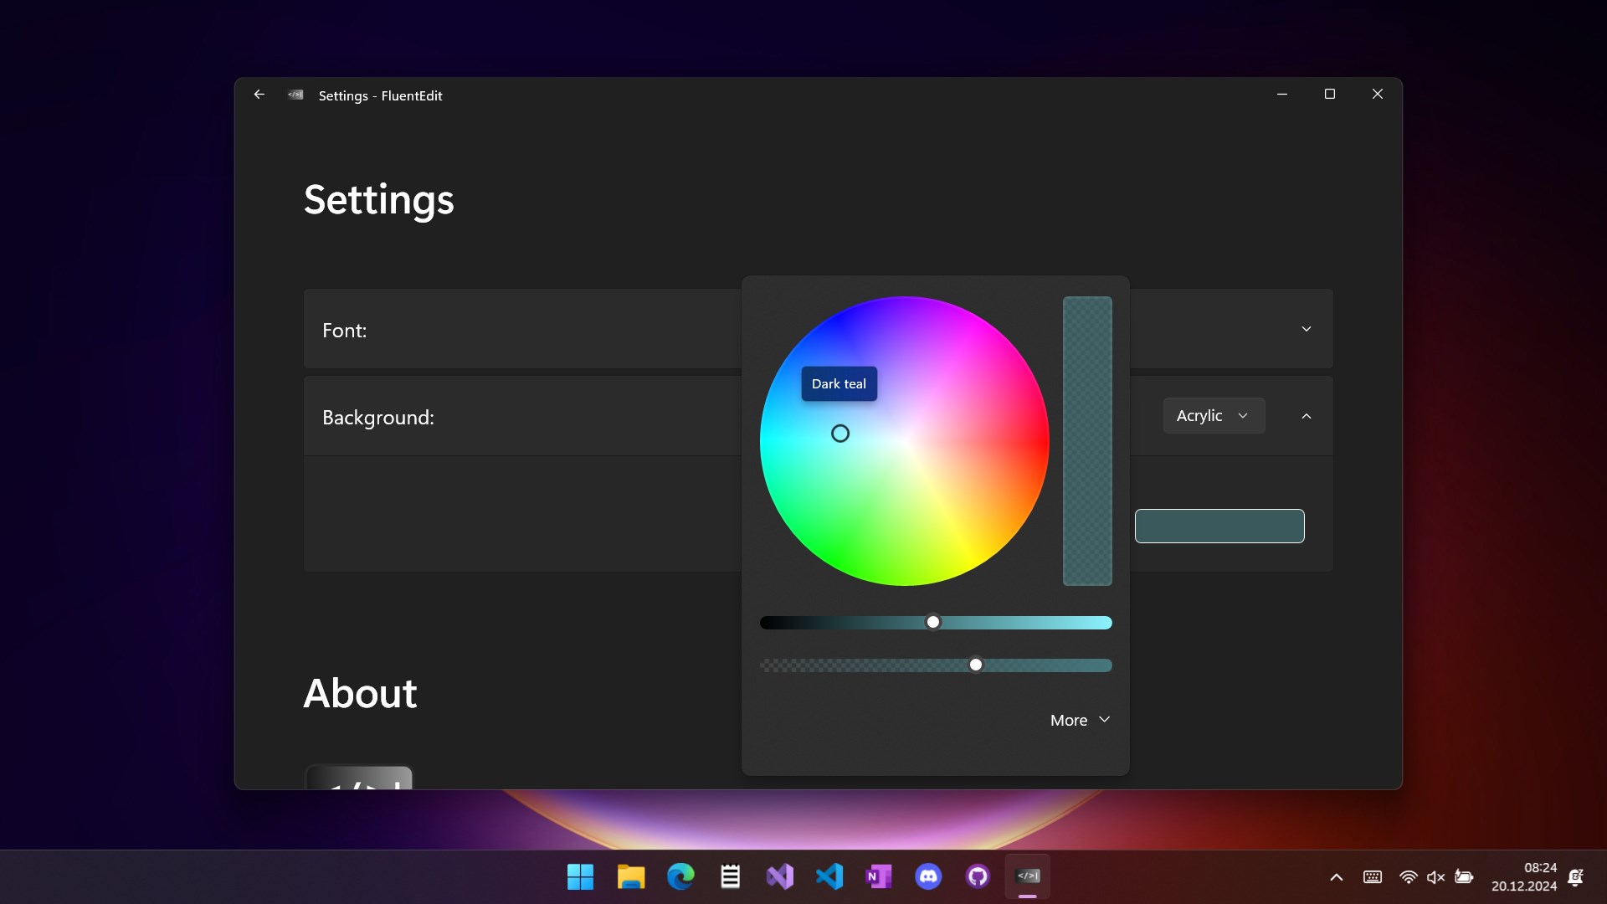
Task: Open OneNote from taskbar
Action: pyautogui.click(x=878, y=876)
